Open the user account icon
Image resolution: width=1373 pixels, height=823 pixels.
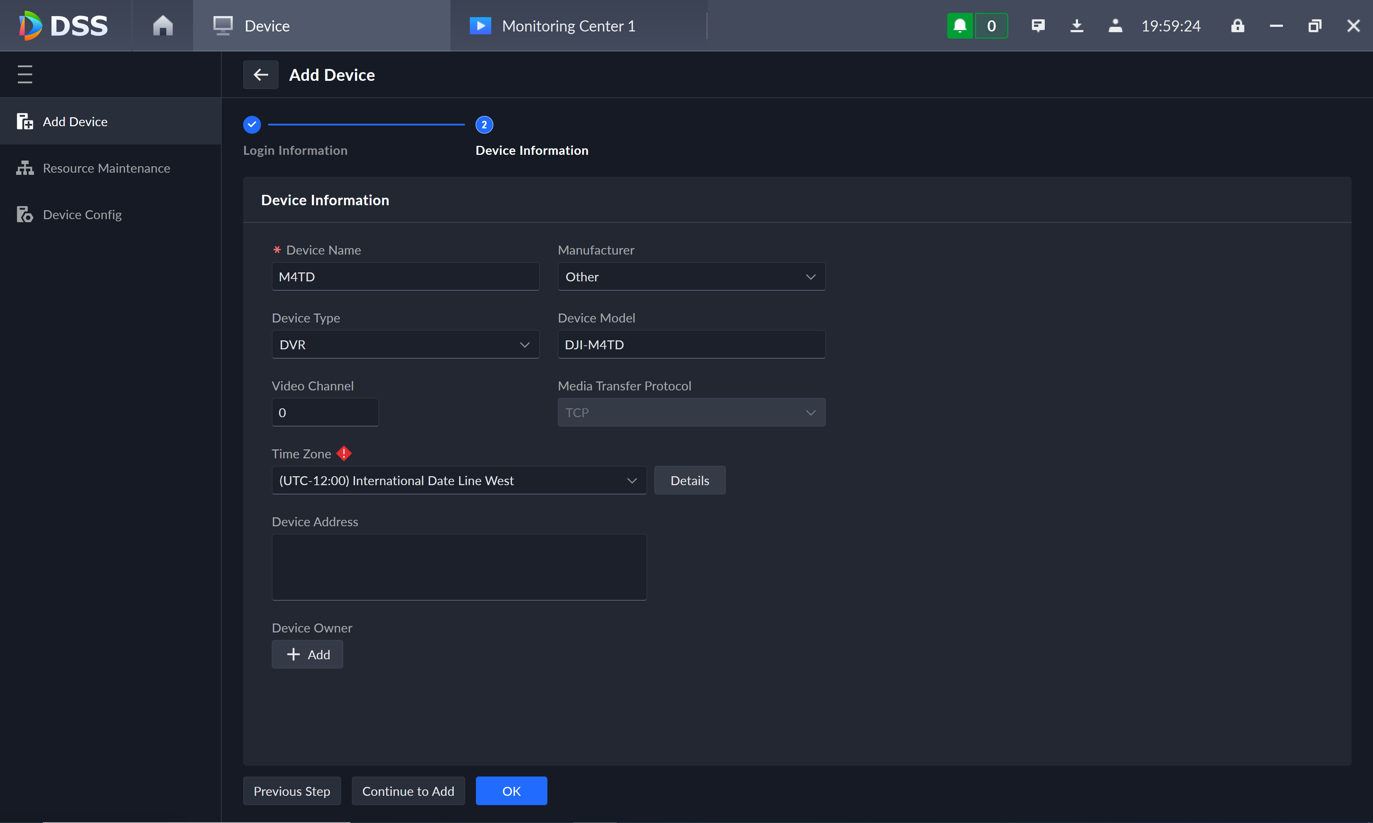1115,25
